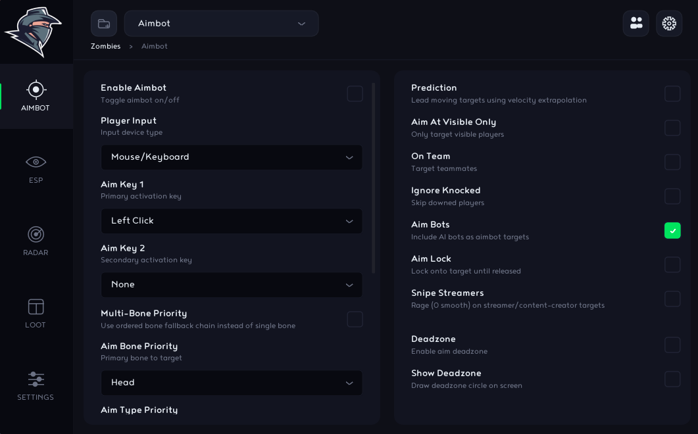
Task: Open the ESP section eye icon
Action: 36,162
